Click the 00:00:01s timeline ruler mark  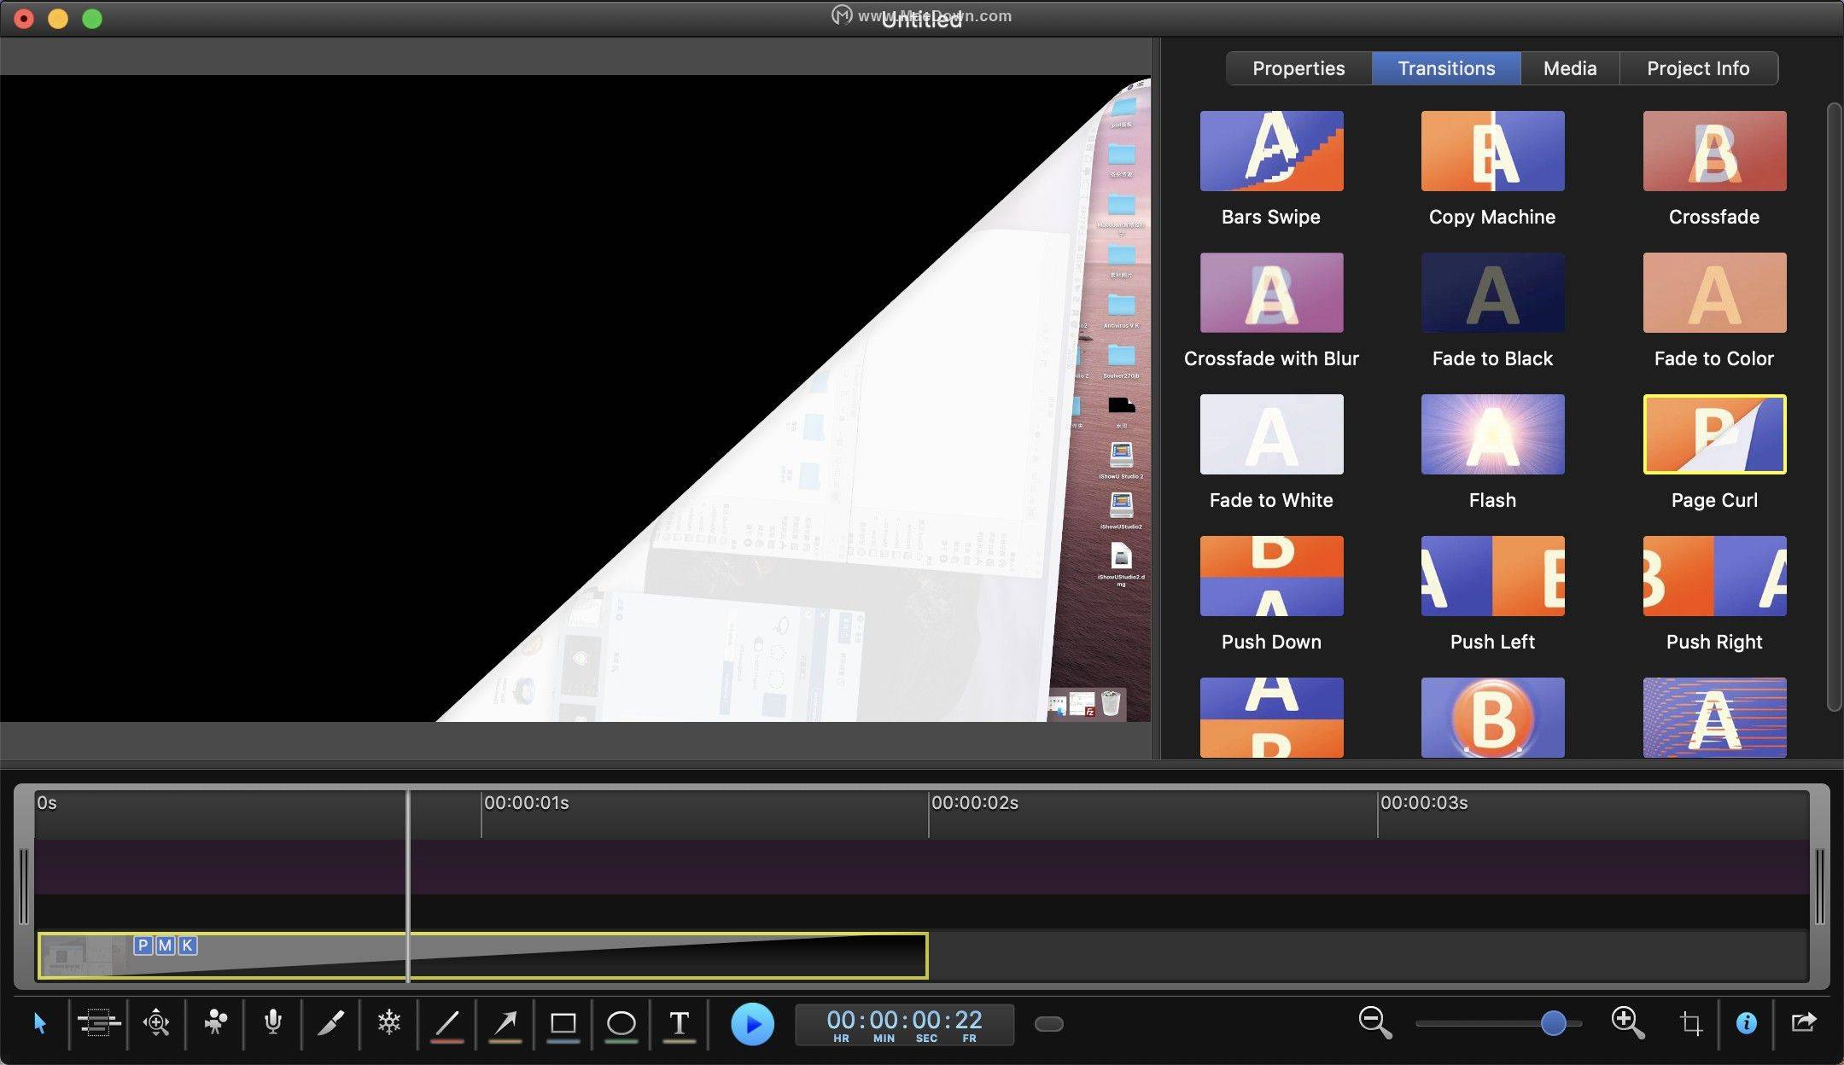coord(527,803)
